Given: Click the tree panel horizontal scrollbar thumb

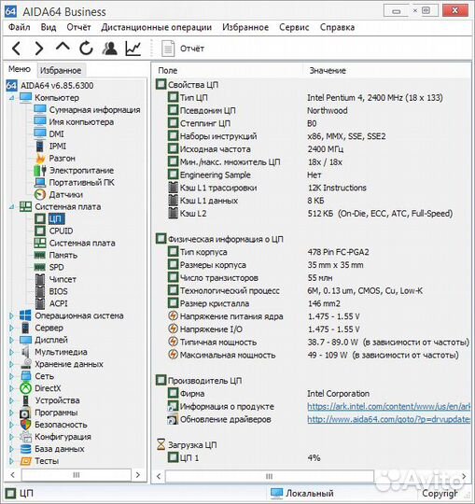Looking at the screenshot, I should click(77, 475).
